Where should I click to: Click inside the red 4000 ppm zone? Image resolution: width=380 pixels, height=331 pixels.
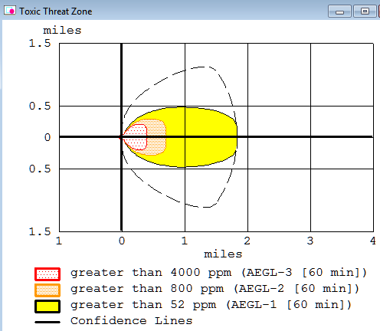coord(136,136)
